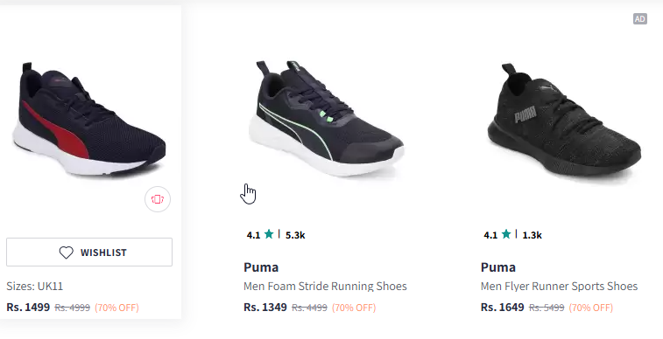Open the black Flyer Runner shoe image
The image size is (663, 339).
click(x=564, y=122)
